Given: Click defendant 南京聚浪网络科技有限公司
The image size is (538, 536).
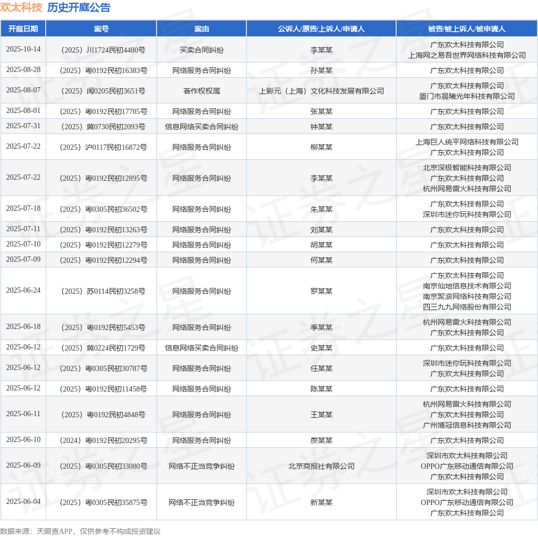Looking at the screenshot, I should tap(467, 296).
